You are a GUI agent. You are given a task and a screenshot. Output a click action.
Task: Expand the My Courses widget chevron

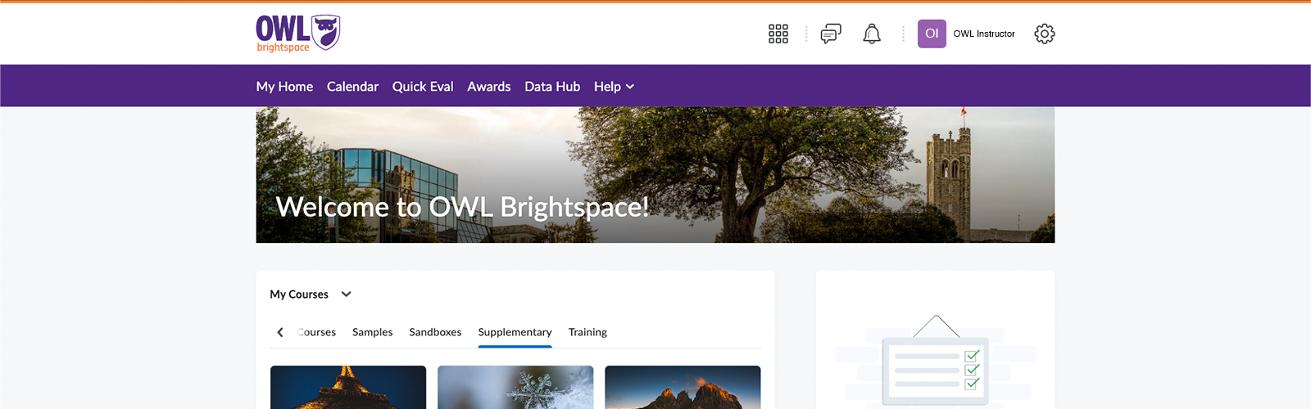pos(347,294)
